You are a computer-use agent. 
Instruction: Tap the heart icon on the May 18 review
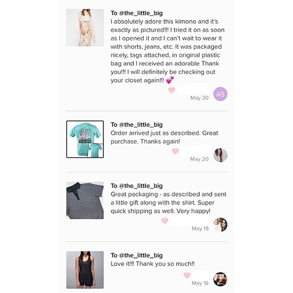[165, 221]
